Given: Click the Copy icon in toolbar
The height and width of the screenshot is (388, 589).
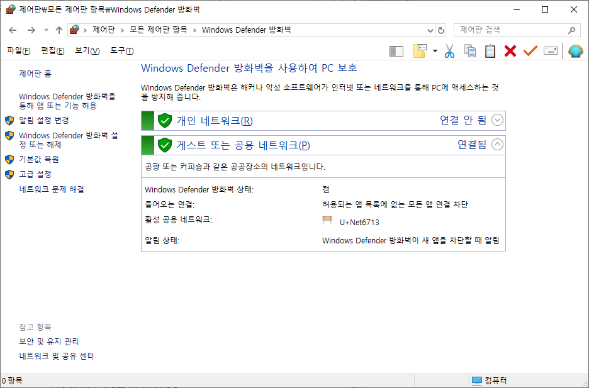Looking at the screenshot, I should coord(469,51).
